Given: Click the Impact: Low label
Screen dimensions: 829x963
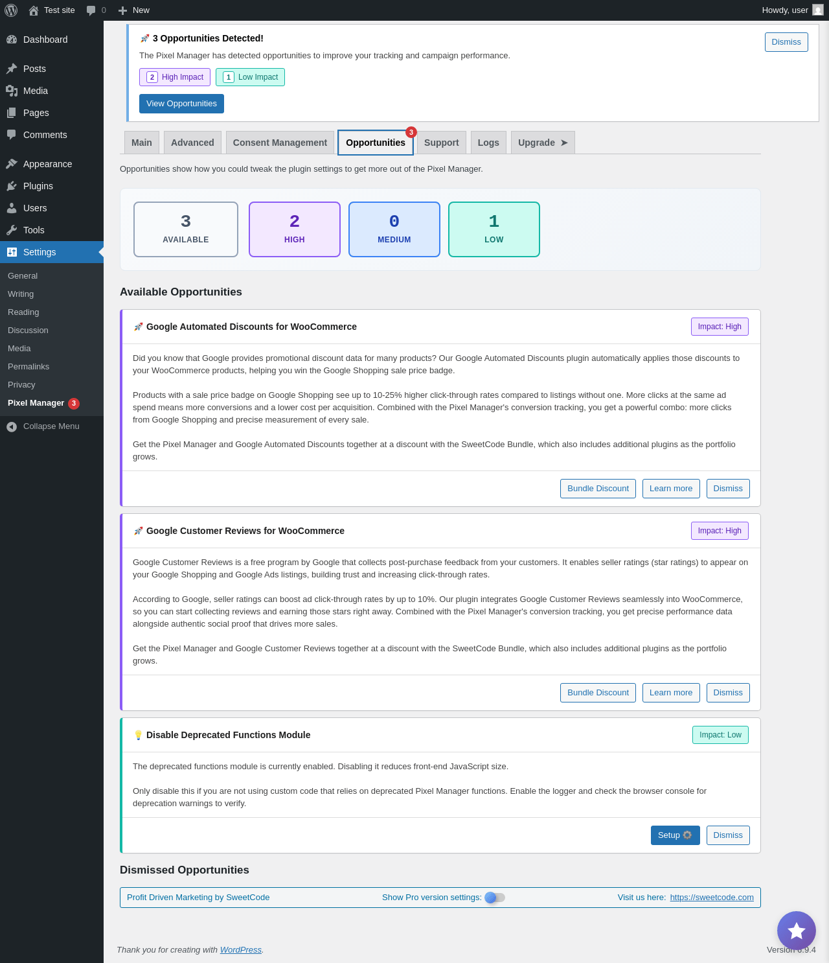Looking at the screenshot, I should pyautogui.click(x=720, y=735).
